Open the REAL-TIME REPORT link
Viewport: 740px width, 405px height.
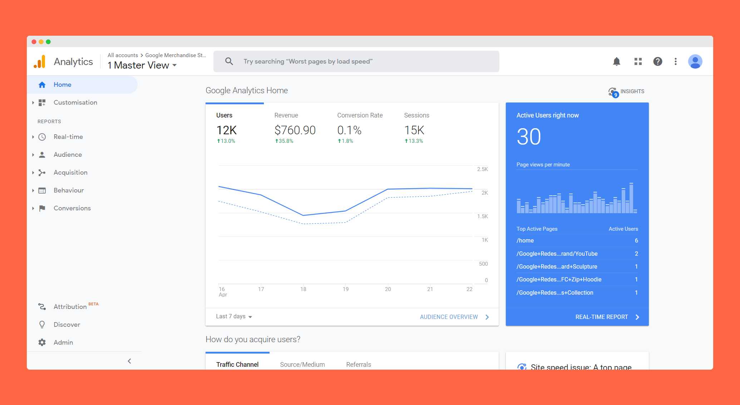601,317
